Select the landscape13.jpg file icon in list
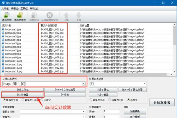 point(3,71)
